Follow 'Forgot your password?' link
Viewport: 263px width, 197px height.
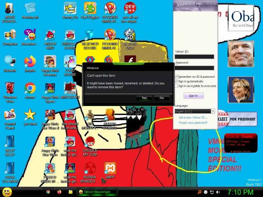(193, 123)
